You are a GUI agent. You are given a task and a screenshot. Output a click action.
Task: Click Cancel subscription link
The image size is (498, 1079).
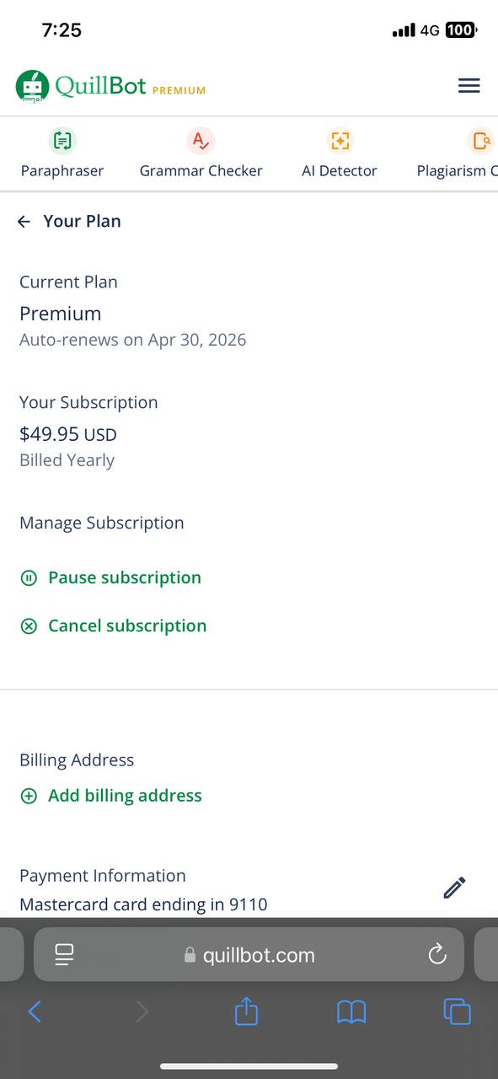113,625
